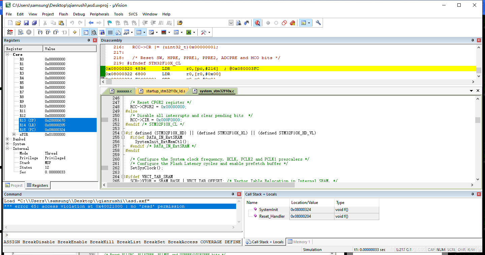This screenshot has height=255, width=485.
Task: Toggle auto-hide pin on Disassembly panel
Action: click(x=473, y=40)
